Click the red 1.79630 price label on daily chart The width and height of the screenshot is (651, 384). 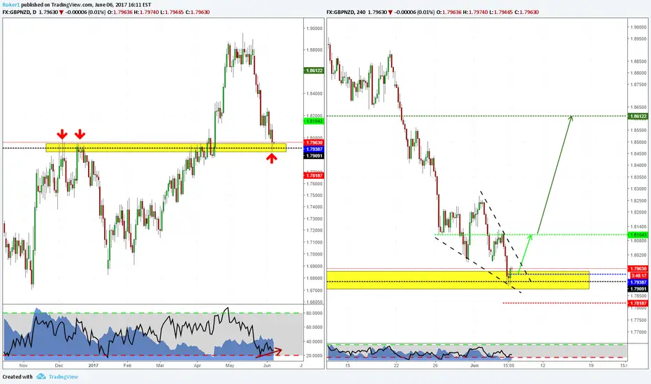(314, 143)
